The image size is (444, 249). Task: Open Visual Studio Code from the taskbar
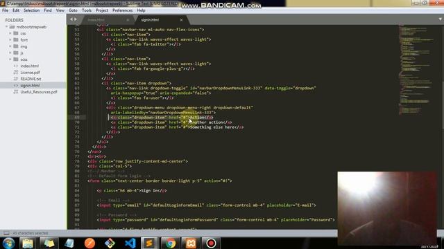click(x=130, y=243)
